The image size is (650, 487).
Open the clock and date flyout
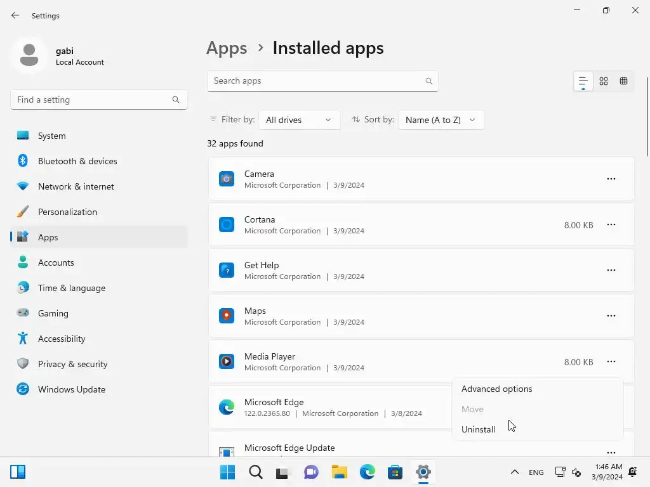pyautogui.click(x=607, y=472)
